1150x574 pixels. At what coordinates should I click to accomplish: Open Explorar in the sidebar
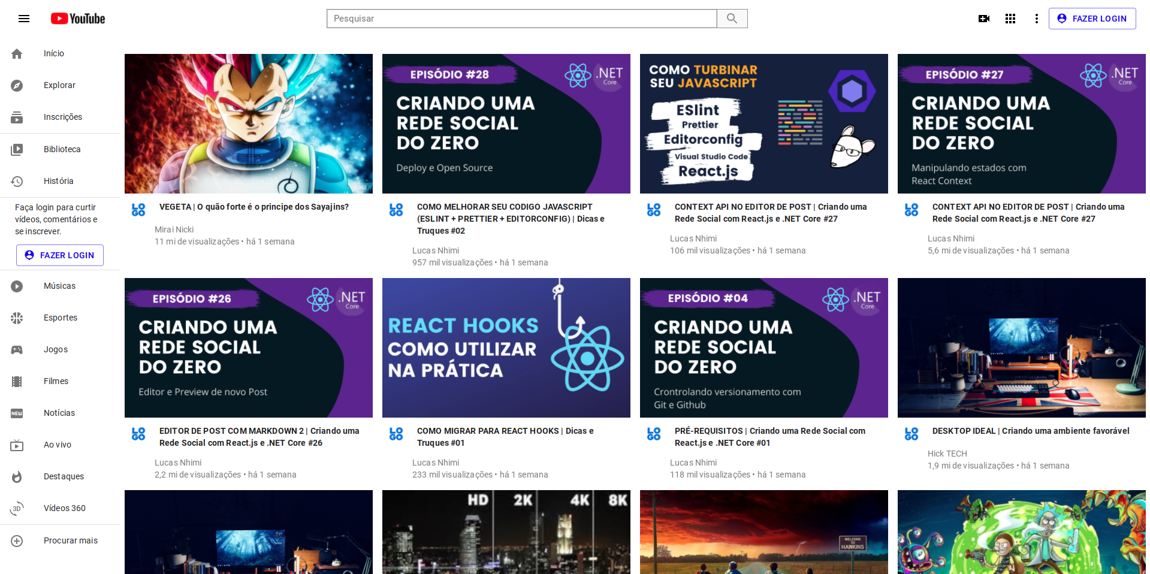60,85
